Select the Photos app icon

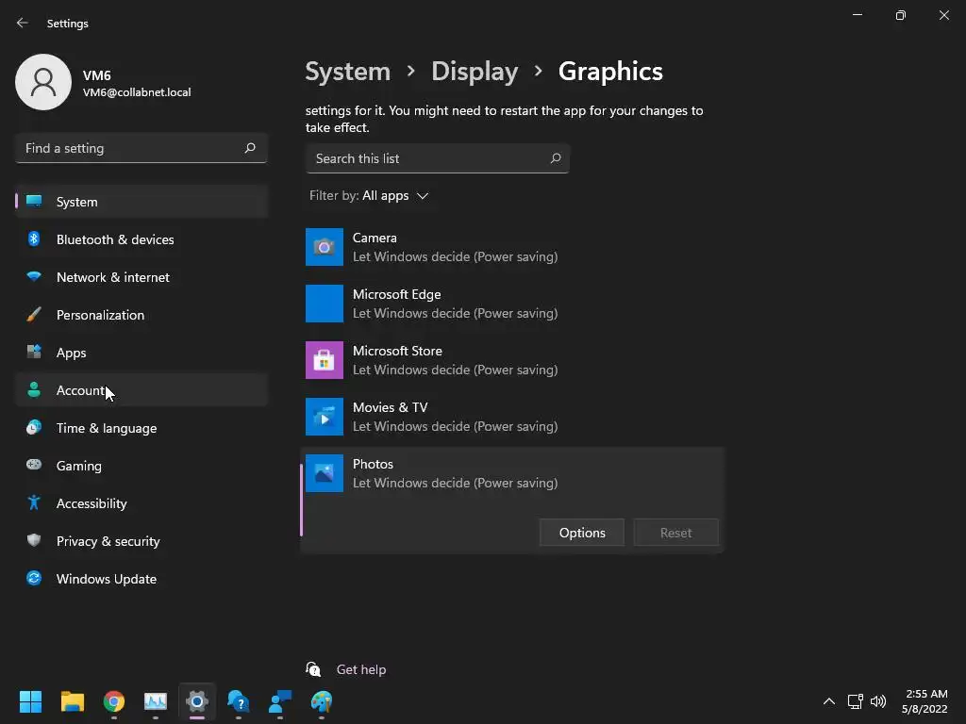(325, 473)
